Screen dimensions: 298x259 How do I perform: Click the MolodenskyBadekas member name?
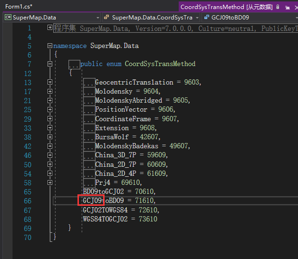click(127, 146)
